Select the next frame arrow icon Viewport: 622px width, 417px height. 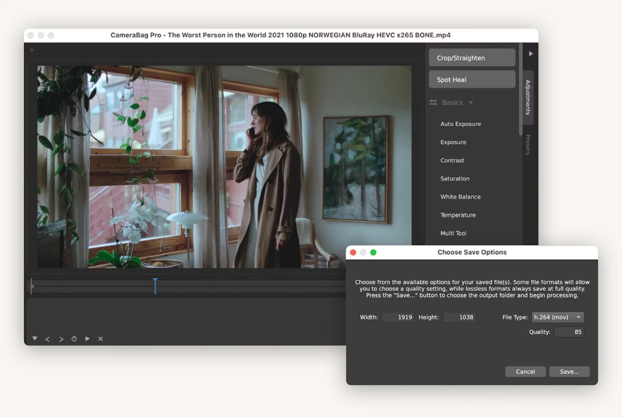tap(61, 338)
